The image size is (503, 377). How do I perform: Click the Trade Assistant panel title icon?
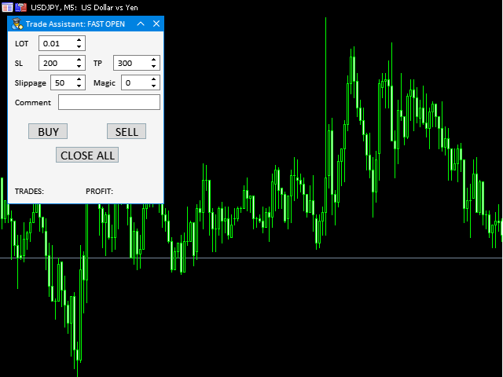click(x=17, y=24)
